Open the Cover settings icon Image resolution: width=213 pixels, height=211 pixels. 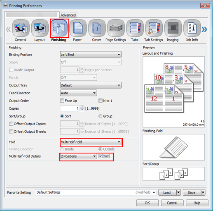coord(97,28)
